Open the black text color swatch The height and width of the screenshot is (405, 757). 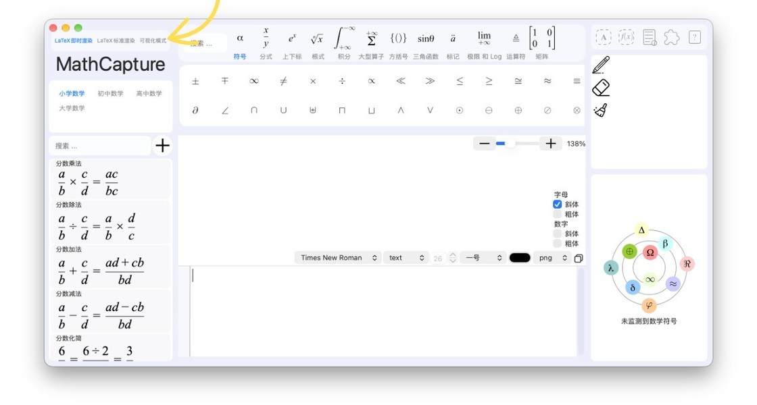tap(520, 258)
